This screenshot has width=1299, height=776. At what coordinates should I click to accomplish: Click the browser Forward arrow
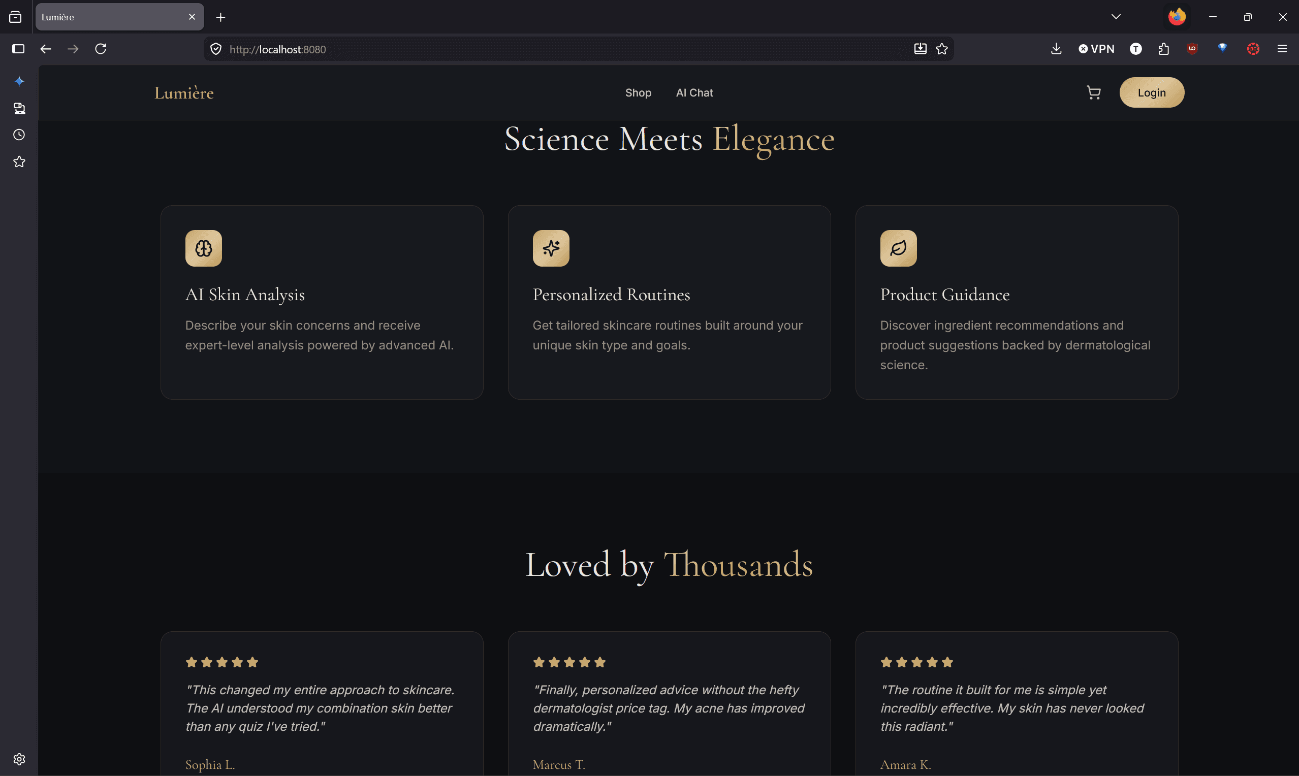(x=73, y=49)
